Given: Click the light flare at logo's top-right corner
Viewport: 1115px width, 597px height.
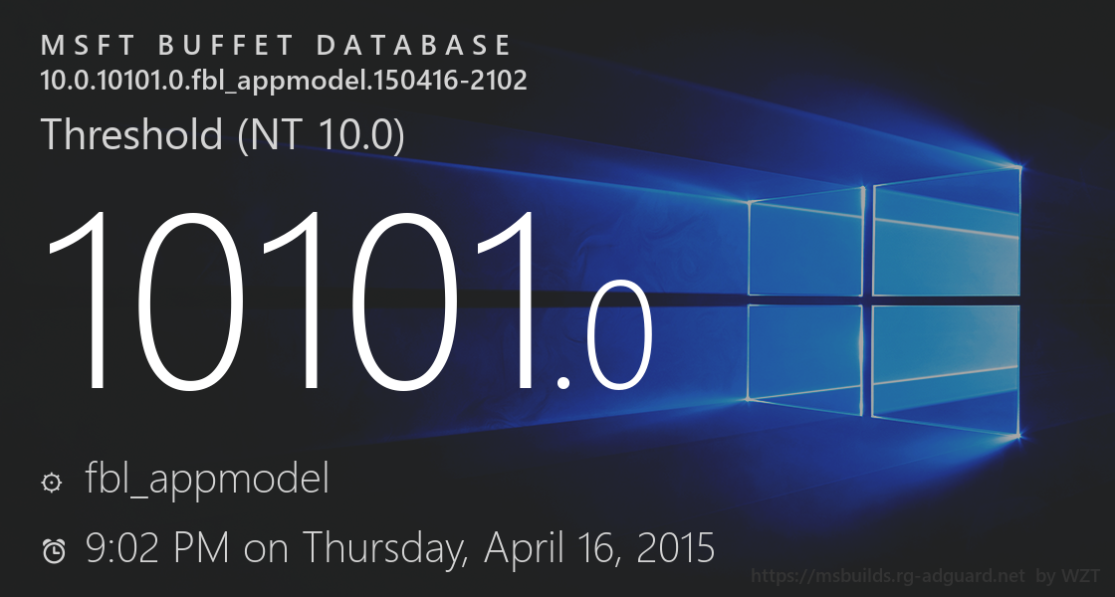Looking at the screenshot, I should pyautogui.click(x=1016, y=166).
